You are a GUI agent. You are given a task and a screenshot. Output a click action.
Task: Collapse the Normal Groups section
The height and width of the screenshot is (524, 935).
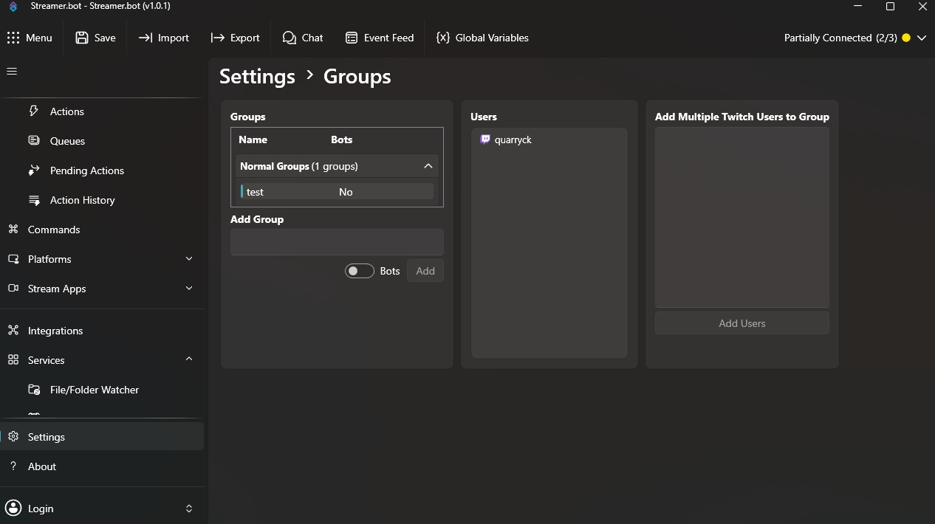[428, 166]
